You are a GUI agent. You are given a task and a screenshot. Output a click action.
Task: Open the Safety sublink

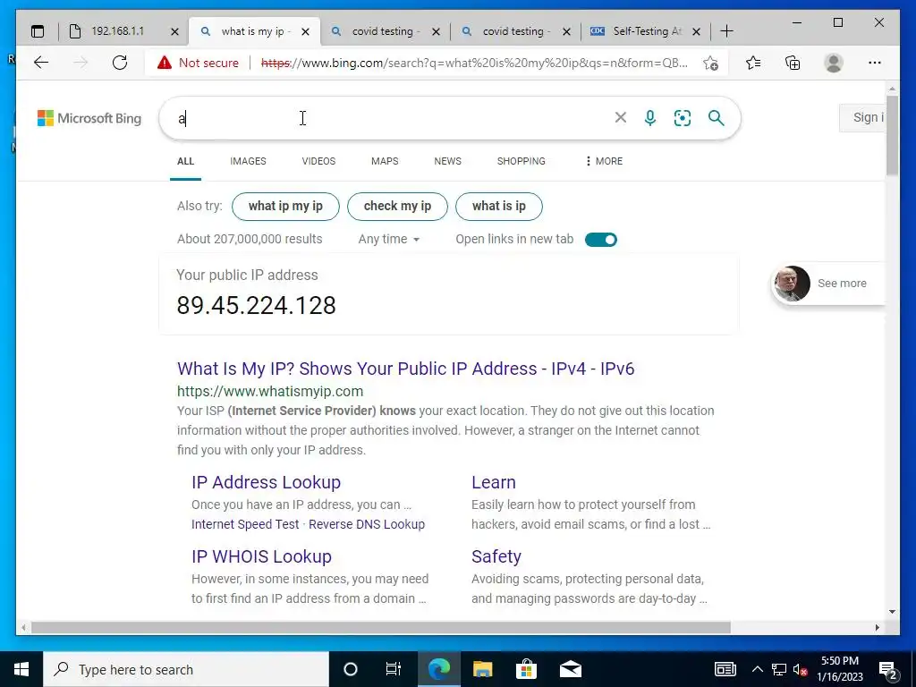[496, 556]
